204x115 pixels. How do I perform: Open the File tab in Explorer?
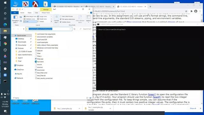15,13
